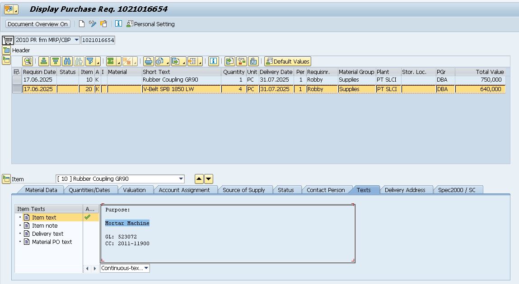This screenshot has width=519, height=284.
Task: Go to previous item with up arrow
Action: click(x=199, y=179)
